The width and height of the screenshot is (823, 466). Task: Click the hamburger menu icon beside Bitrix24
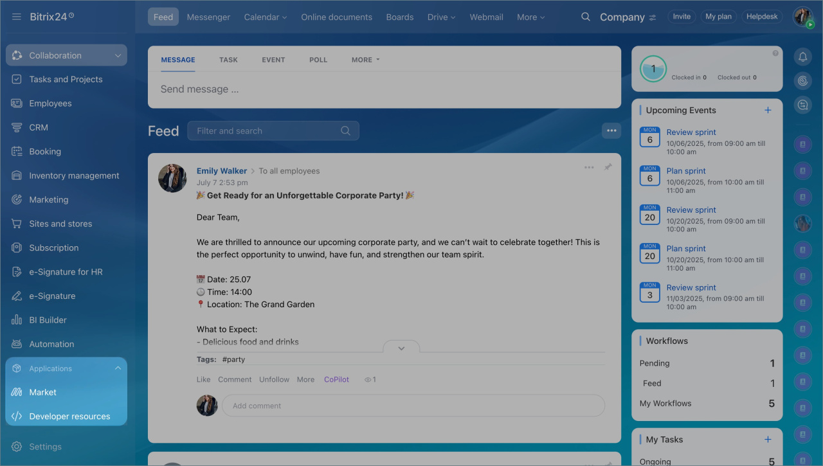tap(17, 17)
